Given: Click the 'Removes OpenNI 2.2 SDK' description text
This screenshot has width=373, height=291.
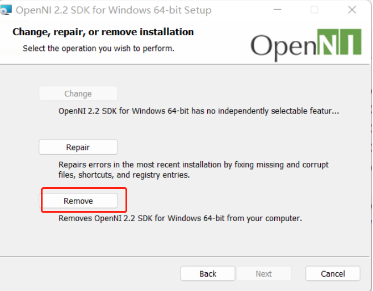Looking at the screenshot, I should tap(180, 218).
